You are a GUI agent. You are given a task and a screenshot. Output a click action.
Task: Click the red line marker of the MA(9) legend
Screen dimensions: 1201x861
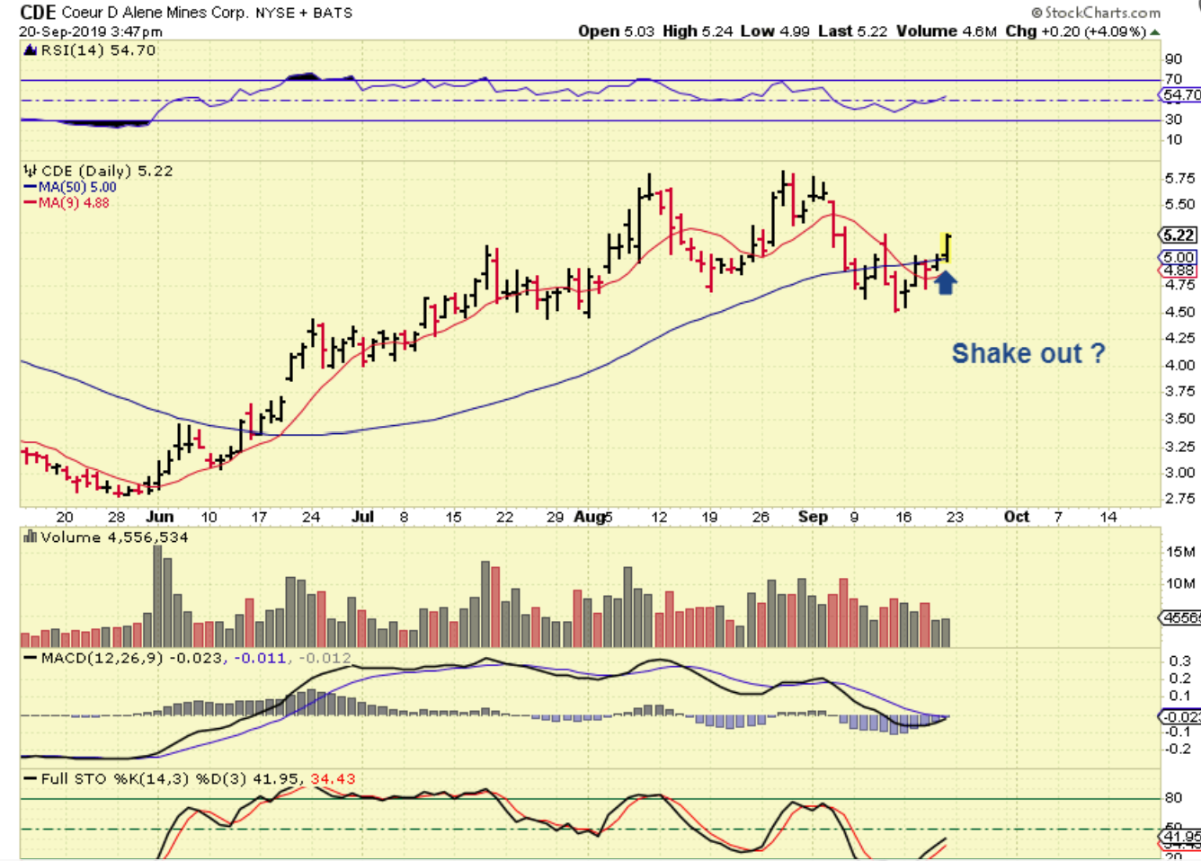pyautogui.click(x=31, y=203)
